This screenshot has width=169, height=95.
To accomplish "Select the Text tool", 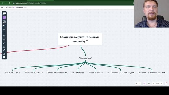I will [x=4, y=33].
